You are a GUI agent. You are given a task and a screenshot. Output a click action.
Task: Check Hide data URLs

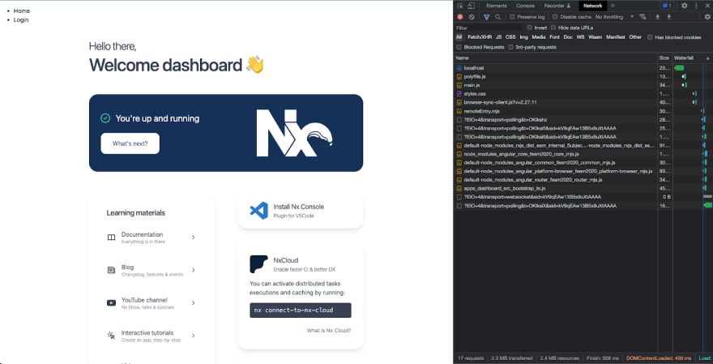553,28
